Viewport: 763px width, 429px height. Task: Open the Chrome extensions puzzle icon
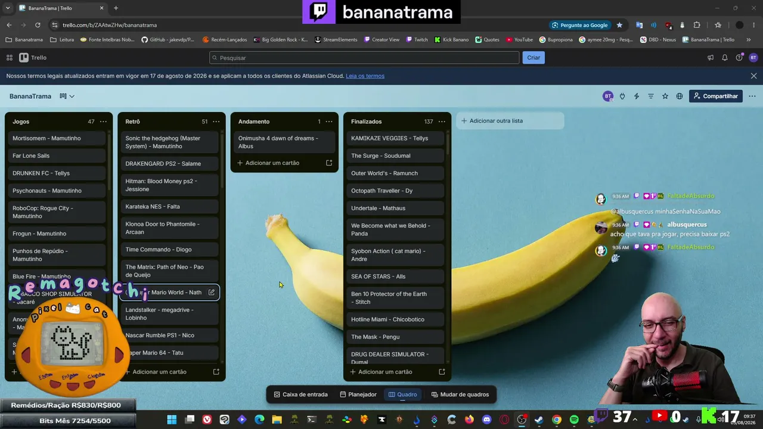697,25
